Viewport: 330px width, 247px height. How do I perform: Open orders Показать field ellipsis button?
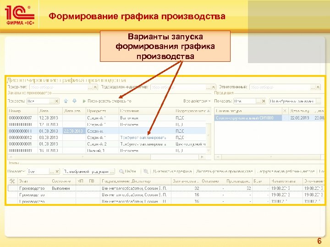[51, 101]
